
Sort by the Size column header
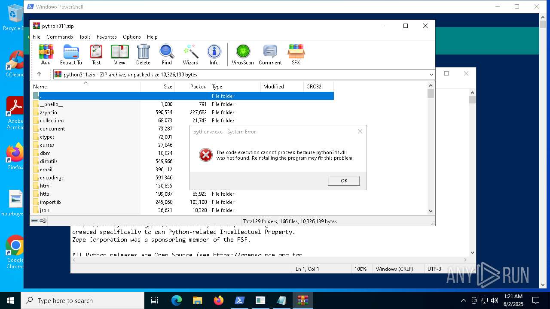tap(158, 87)
